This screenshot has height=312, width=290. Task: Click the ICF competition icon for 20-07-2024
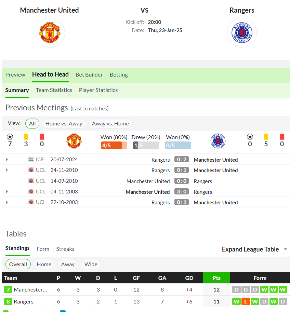(31, 159)
